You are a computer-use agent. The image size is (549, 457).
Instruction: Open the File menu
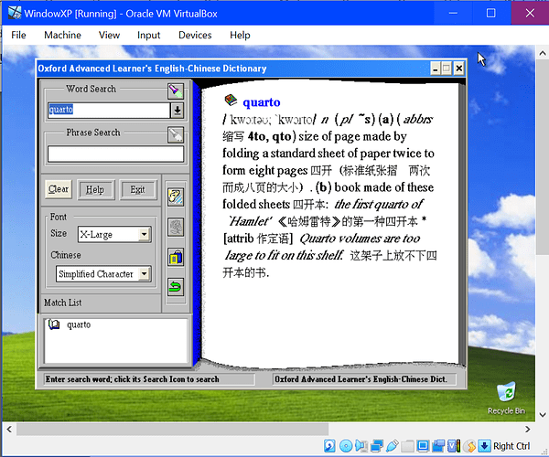[18, 35]
